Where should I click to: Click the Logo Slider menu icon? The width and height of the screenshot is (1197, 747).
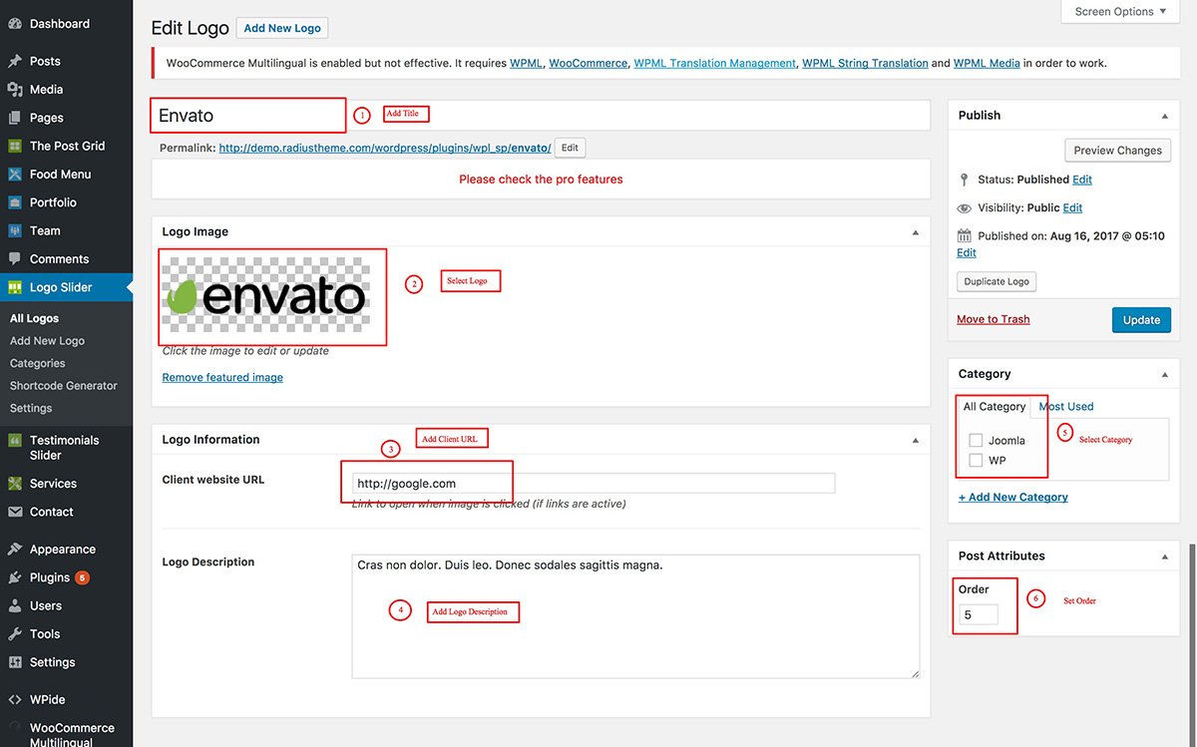click(15, 287)
